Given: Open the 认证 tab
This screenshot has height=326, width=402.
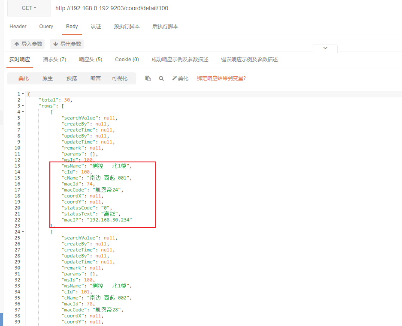Looking at the screenshot, I should coord(96,27).
